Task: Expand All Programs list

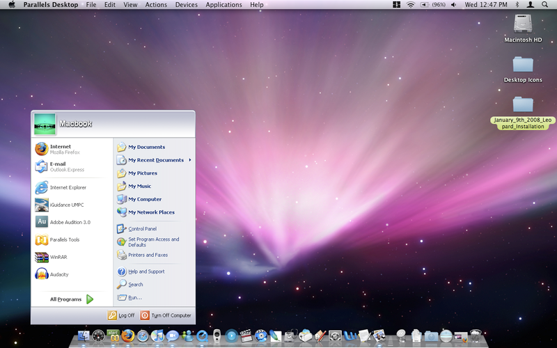Action: (72, 299)
